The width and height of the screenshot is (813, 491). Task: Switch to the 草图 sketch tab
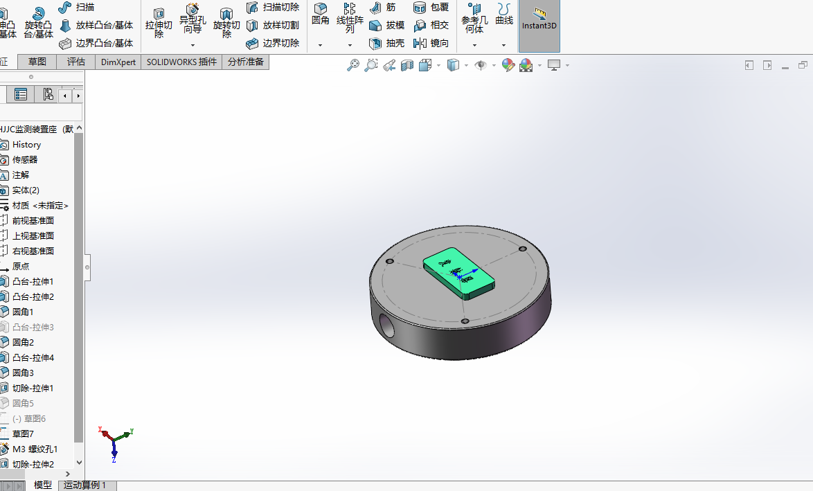pyautogui.click(x=37, y=62)
